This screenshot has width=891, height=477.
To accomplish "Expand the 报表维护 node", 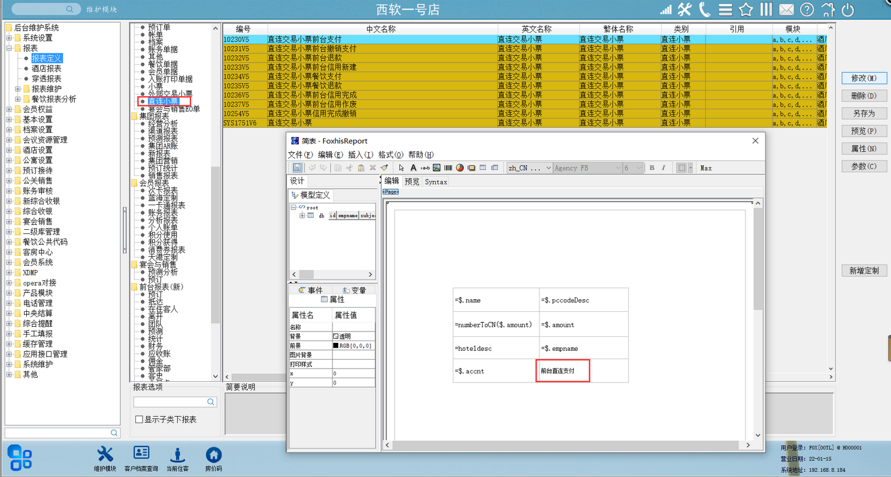I will click(x=17, y=89).
